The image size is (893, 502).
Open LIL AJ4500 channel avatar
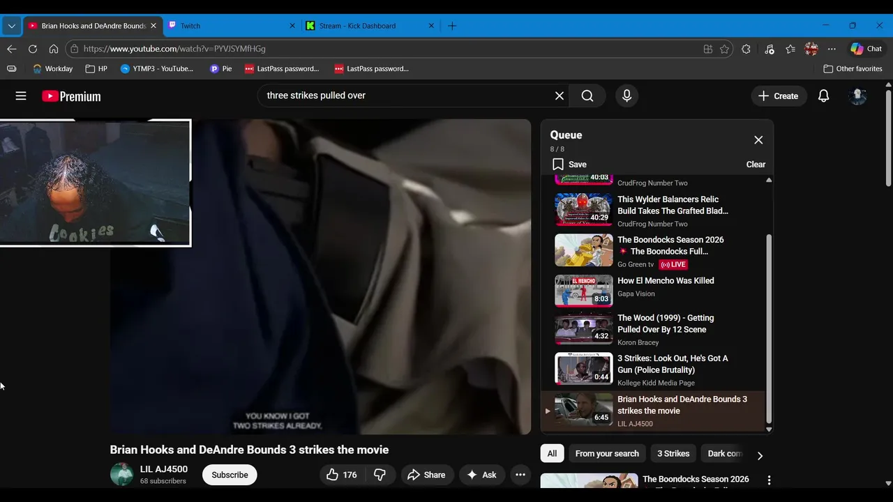pyautogui.click(x=121, y=475)
